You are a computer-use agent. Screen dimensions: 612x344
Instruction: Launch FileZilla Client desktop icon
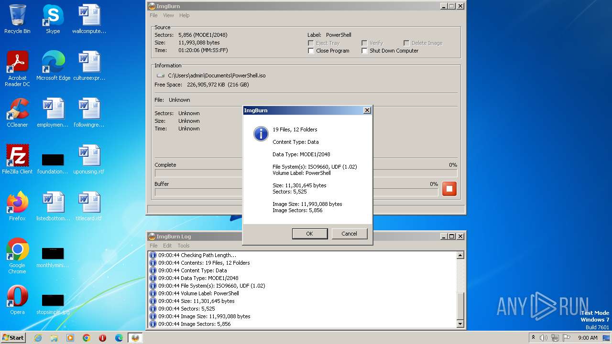point(17,160)
